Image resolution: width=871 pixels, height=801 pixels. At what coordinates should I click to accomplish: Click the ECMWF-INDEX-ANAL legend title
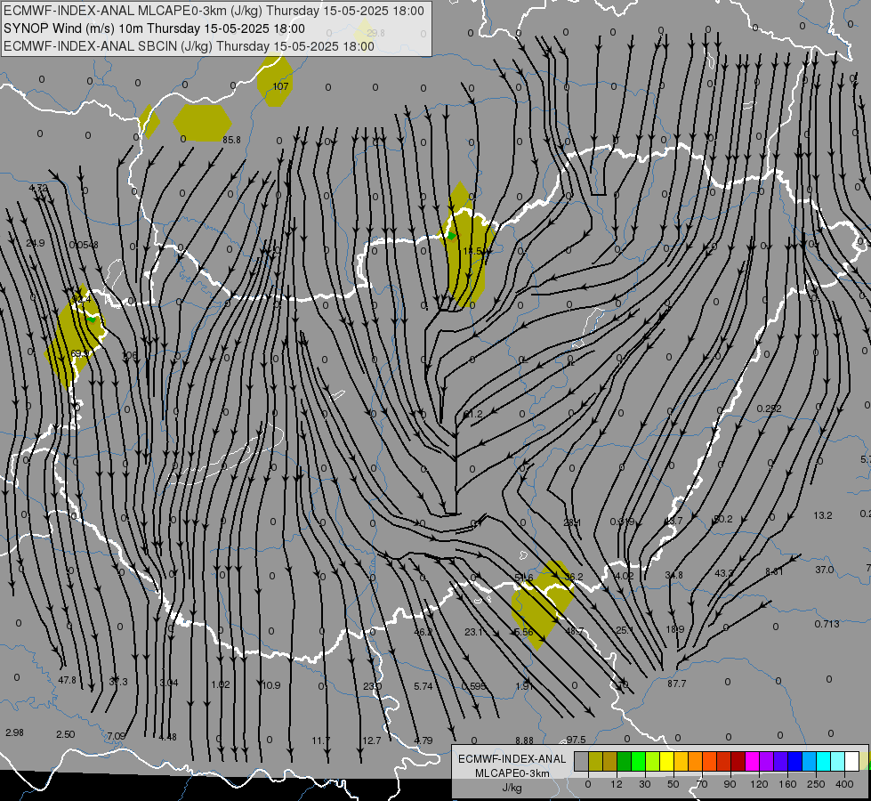512,759
